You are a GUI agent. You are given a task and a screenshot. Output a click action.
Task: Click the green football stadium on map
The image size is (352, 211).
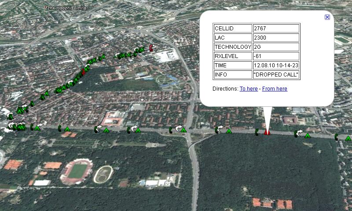click(77, 171)
